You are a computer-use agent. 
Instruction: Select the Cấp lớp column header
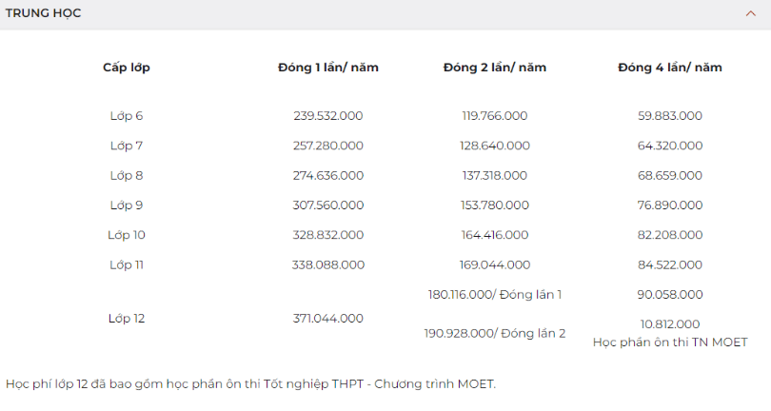pos(127,68)
